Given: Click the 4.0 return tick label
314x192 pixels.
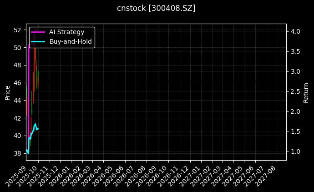Looking at the screenshot, I should 295,31.
